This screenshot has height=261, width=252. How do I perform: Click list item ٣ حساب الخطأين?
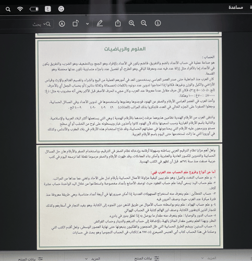131,197
